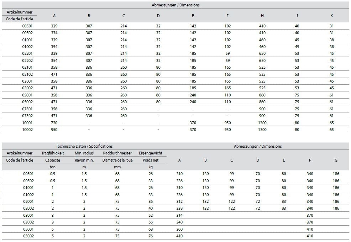Click the 'Technische Daten / Spécifications' header

click(84, 146)
